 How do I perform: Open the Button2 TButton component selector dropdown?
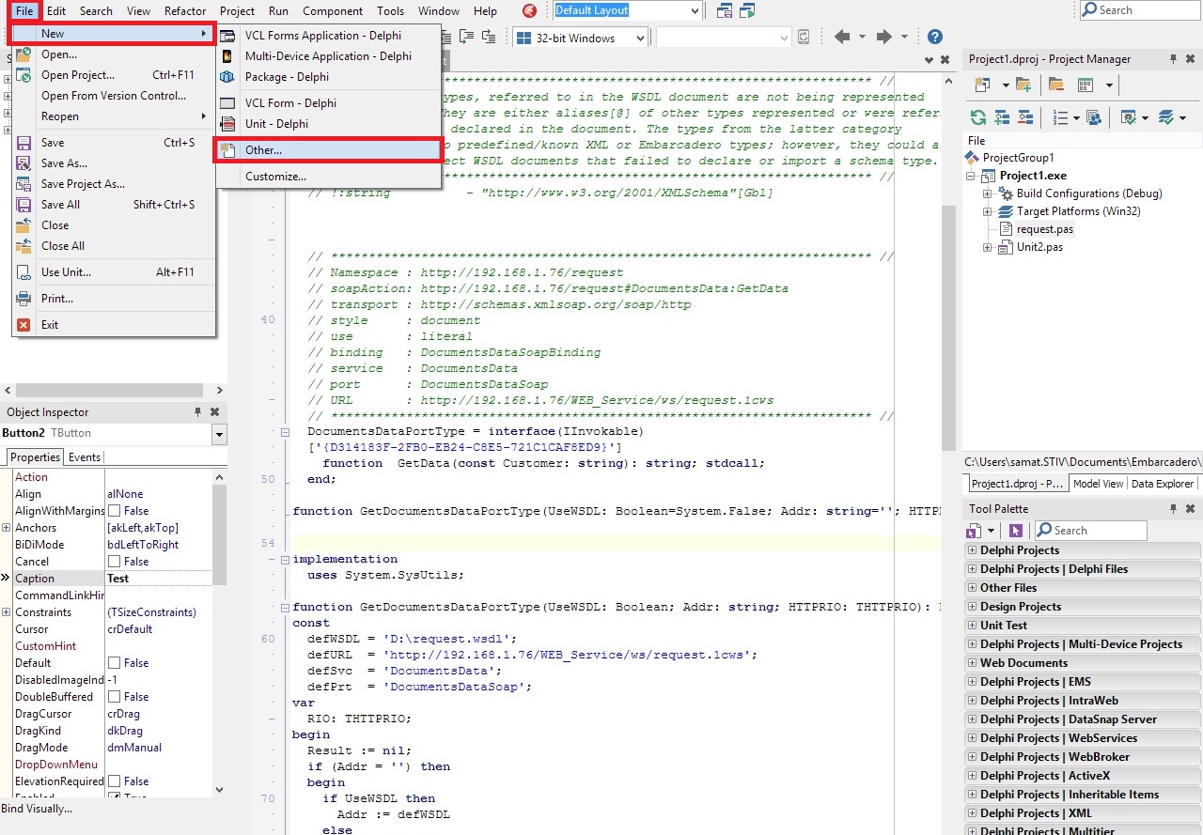(x=219, y=434)
